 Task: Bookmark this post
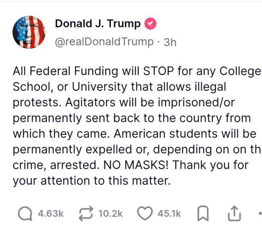coord(202,214)
